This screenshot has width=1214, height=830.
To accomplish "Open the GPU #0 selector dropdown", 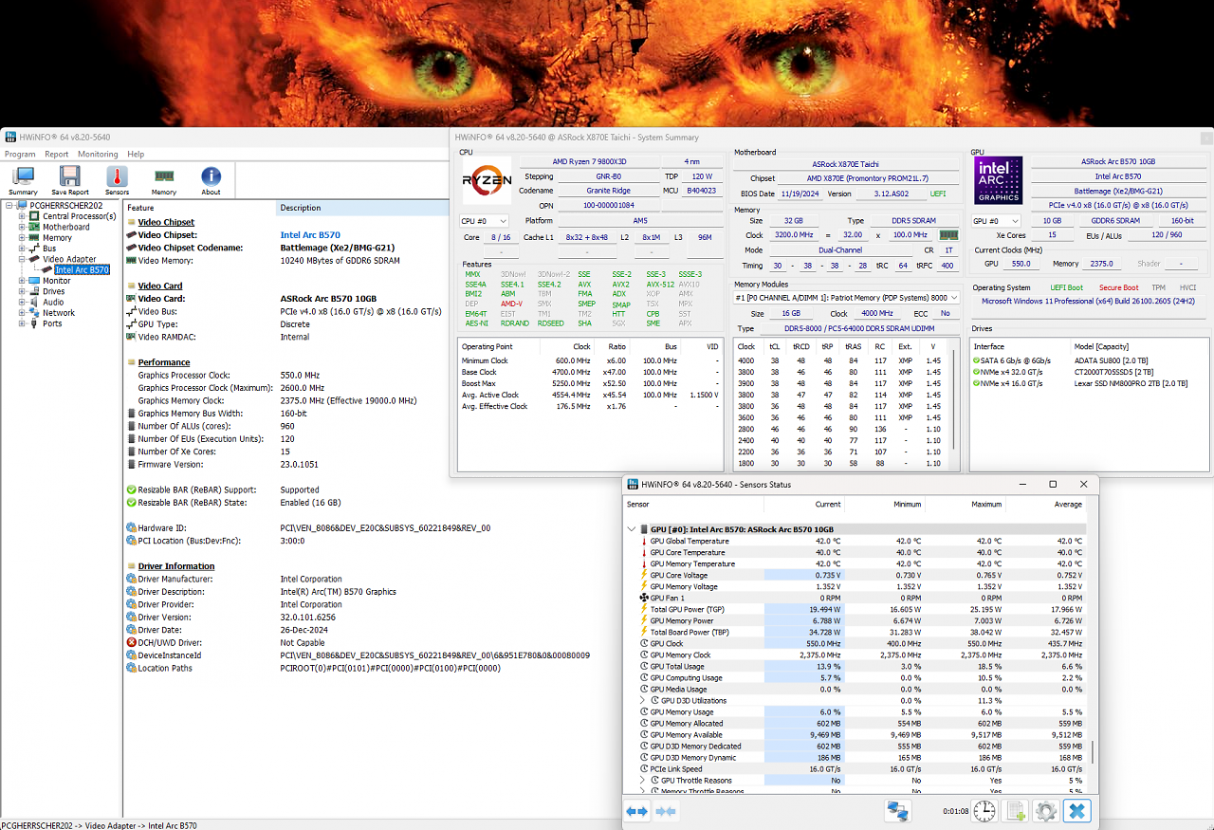I will 997,220.
